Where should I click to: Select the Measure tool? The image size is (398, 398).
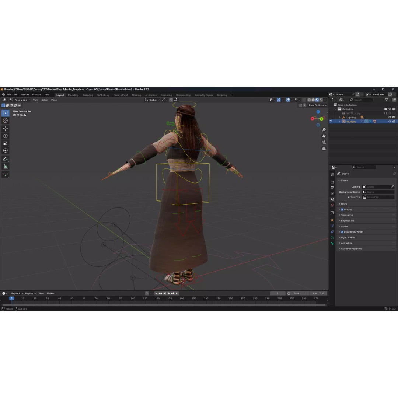click(x=5, y=166)
